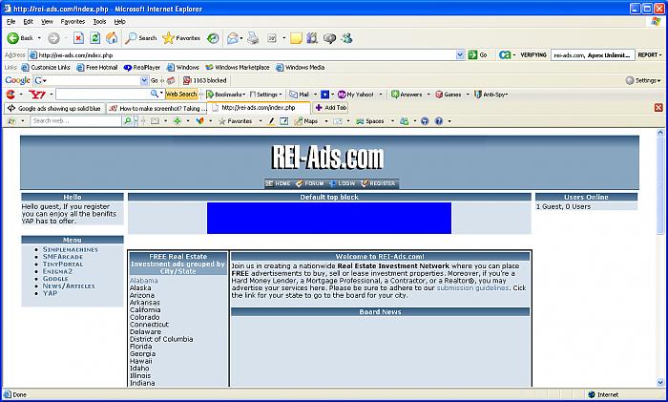Stop page loading with red X icon
This screenshot has height=402, width=668.
click(x=78, y=38)
